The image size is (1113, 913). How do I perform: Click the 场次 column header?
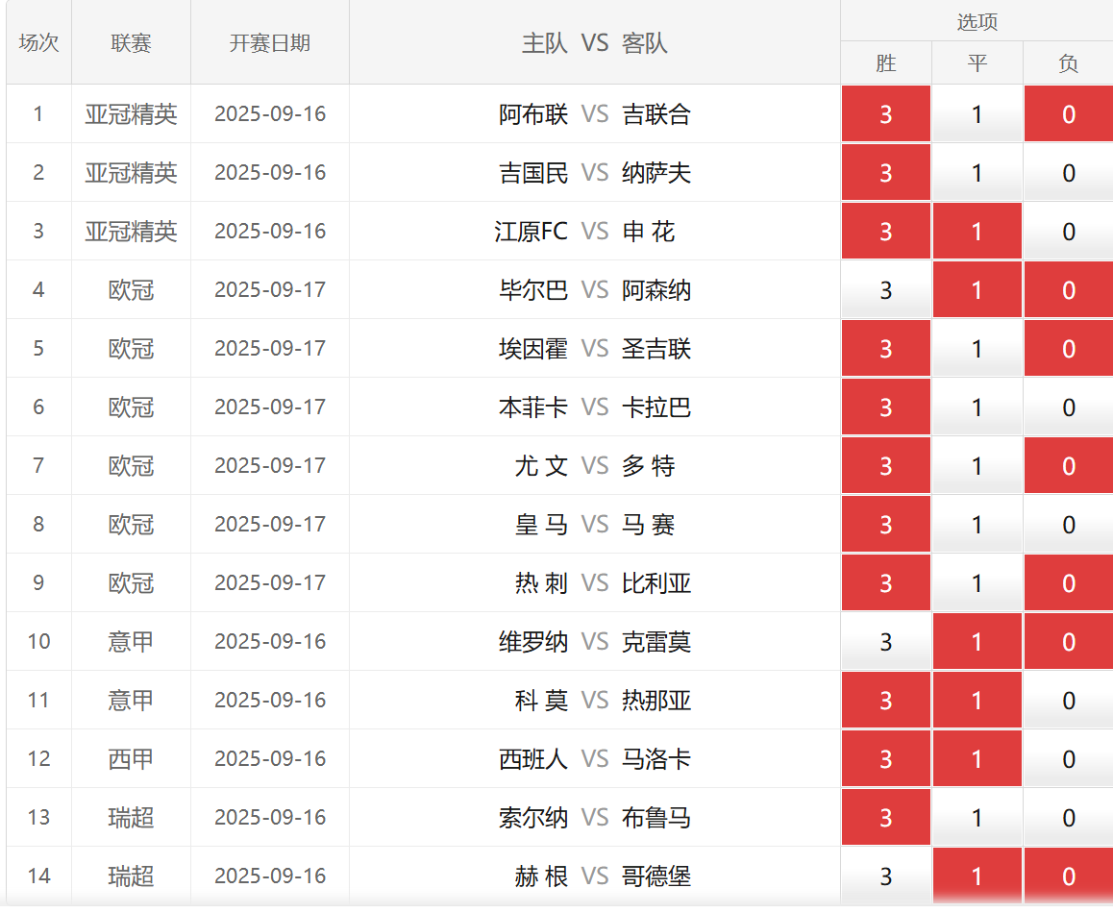[39, 42]
